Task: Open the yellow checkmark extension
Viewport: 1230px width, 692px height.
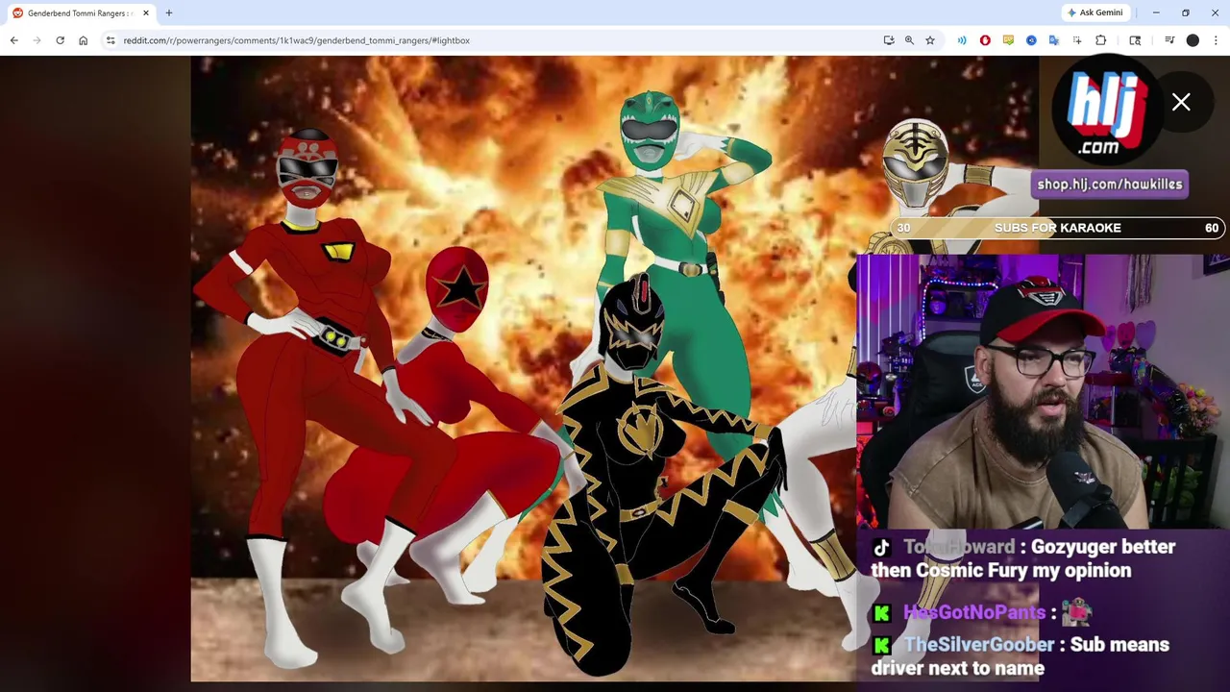Action: point(1008,40)
